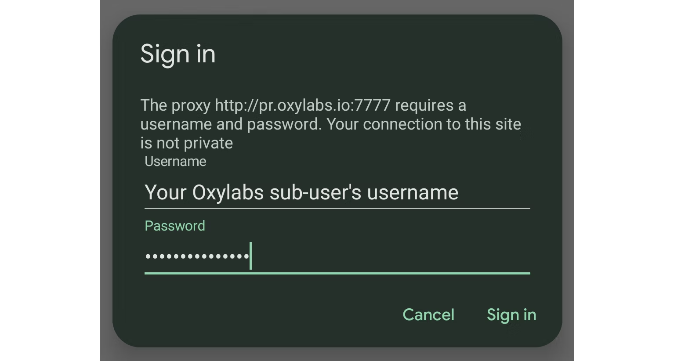Click the dotted password characters
Screen dimensions: 674x361
coord(197,256)
